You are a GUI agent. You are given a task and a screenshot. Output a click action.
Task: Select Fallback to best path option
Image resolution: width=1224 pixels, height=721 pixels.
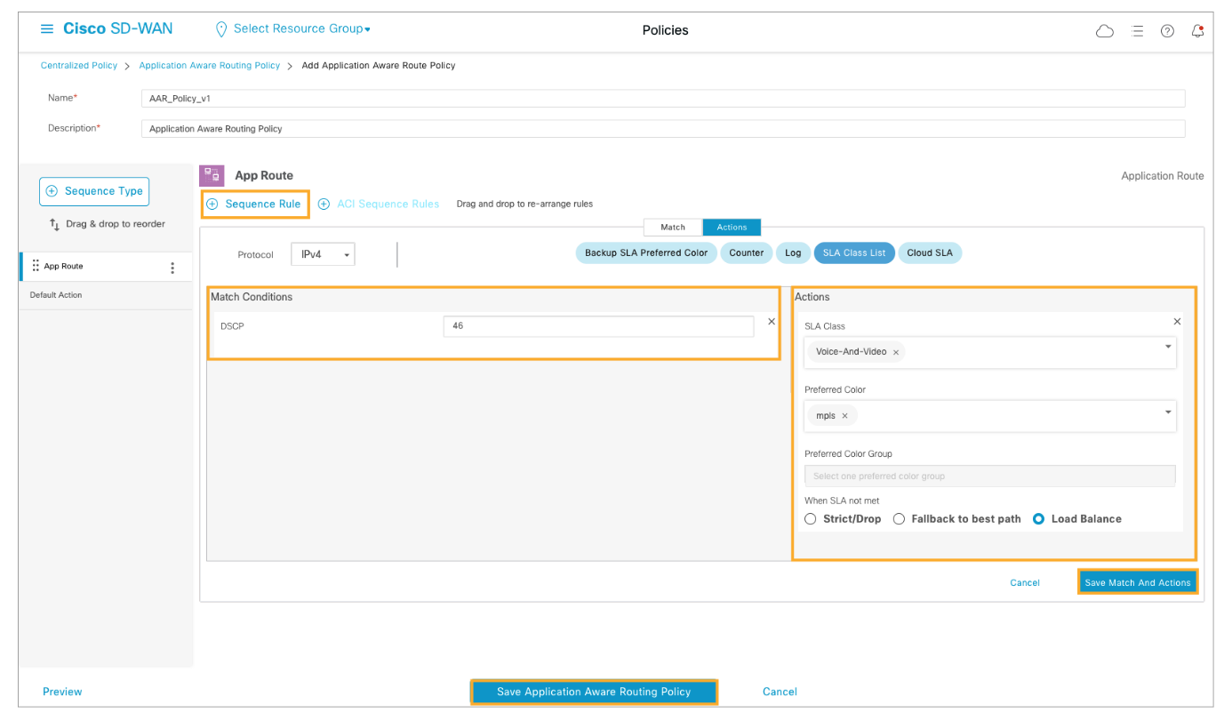(899, 519)
